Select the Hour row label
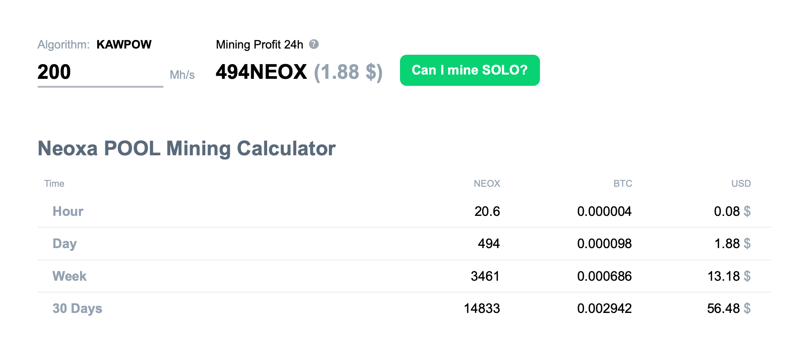The width and height of the screenshot is (786, 344). point(68,211)
